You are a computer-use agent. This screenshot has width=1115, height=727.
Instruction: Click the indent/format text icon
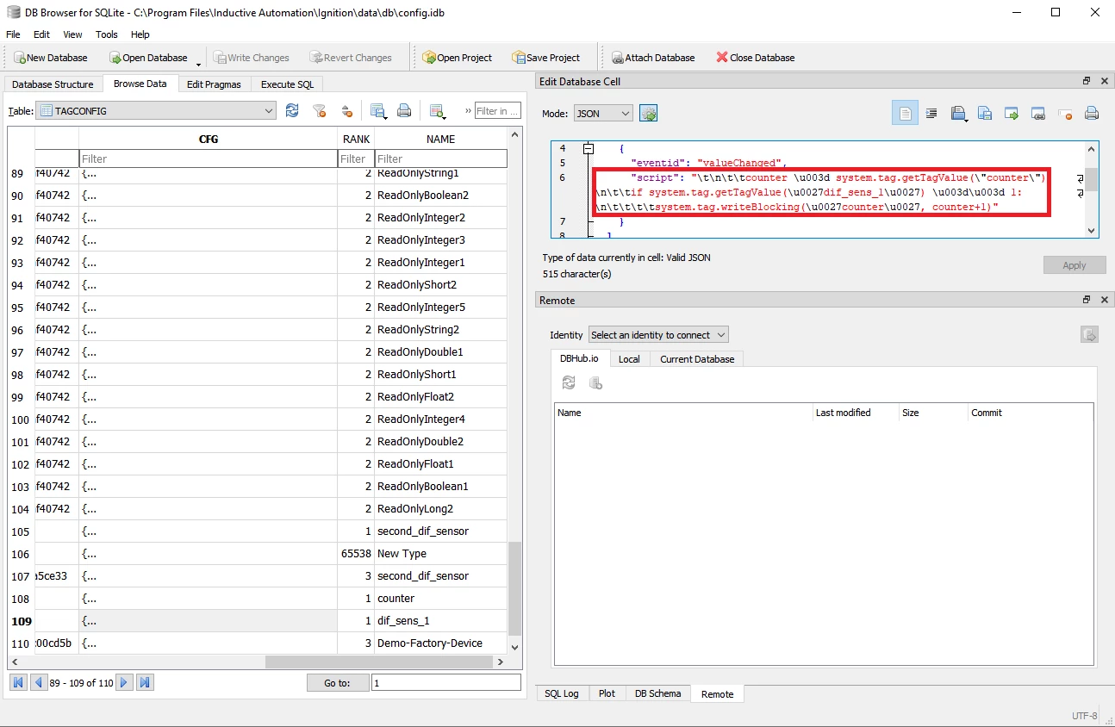(x=931, y=113)
